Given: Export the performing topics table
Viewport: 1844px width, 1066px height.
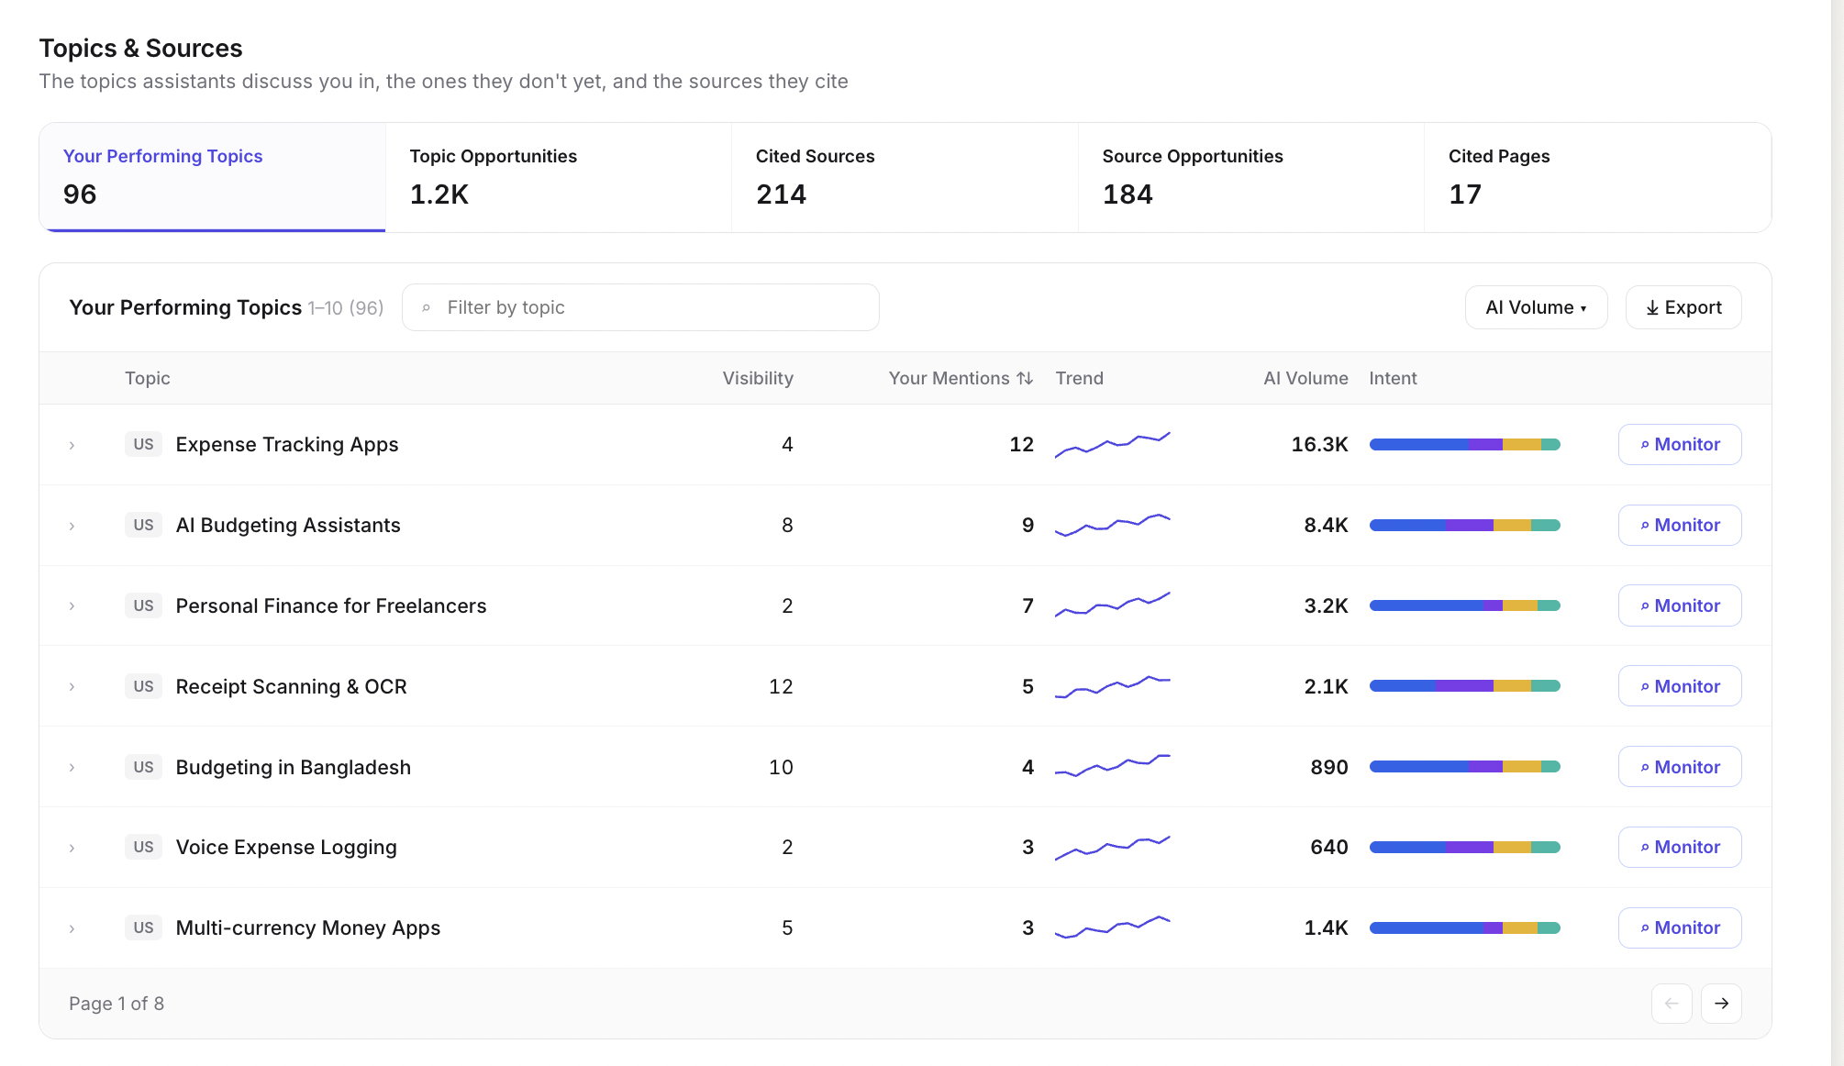Looking at the screenshot, I should (1683, 307).
